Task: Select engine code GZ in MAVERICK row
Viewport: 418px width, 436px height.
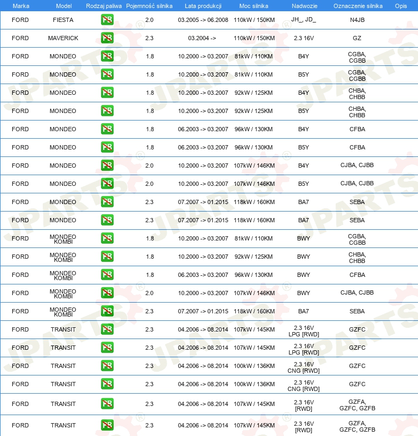Action: (357, 38)
